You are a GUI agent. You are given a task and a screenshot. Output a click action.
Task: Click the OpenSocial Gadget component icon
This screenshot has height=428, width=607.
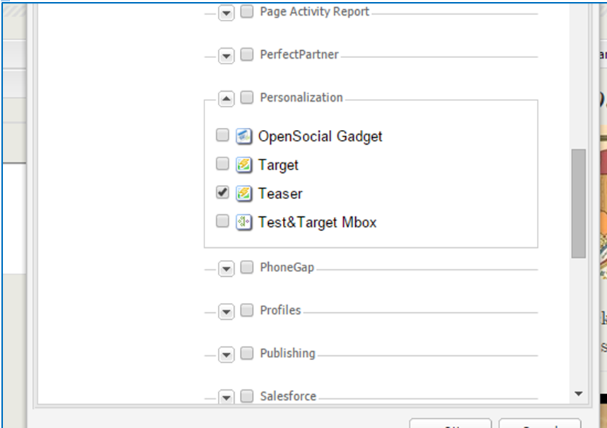click(244, 136)
